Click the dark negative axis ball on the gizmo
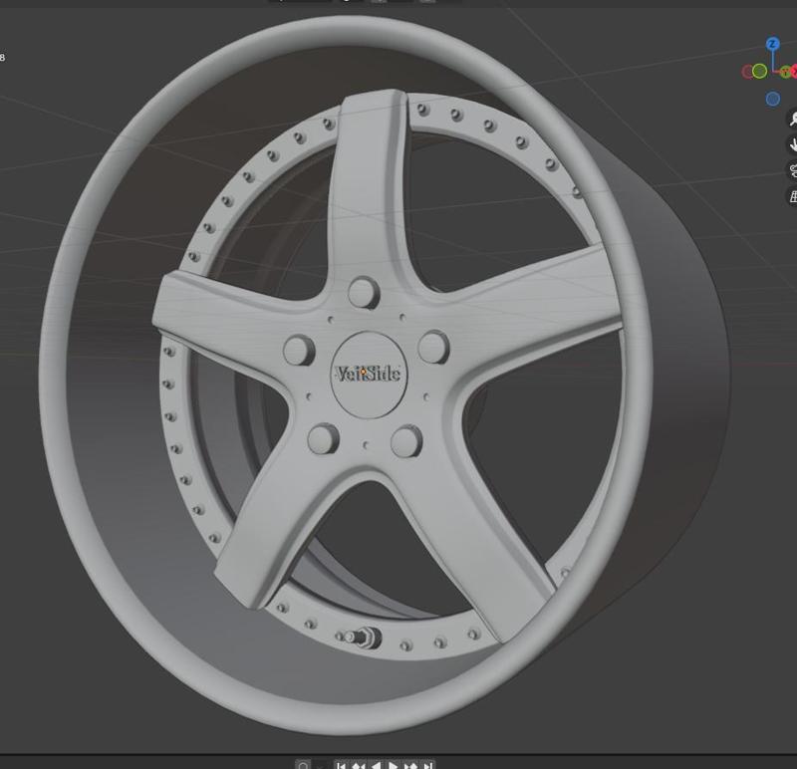 point(745,71)
